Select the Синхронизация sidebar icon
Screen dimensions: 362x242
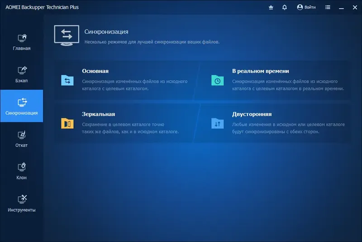tap(22, 102)
